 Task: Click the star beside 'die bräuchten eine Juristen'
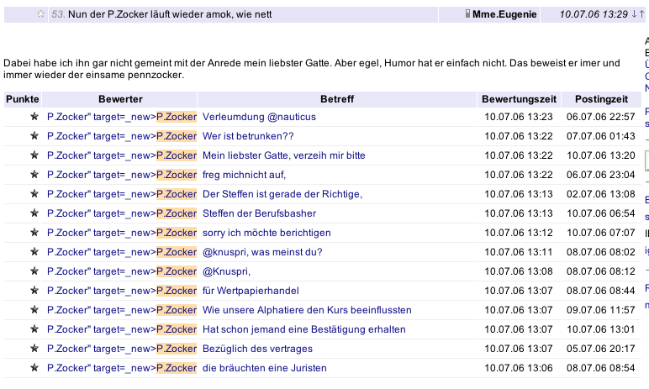coord(34,368)
